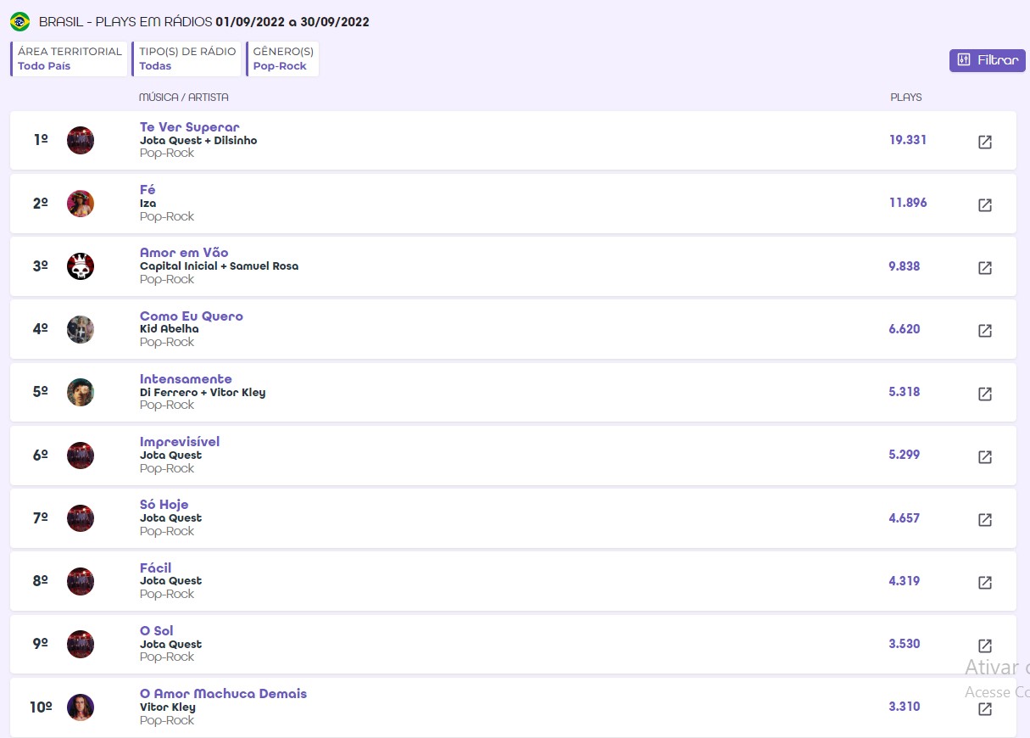
Task: Open external link for Te Ver Superar
Action: [985, 142]
